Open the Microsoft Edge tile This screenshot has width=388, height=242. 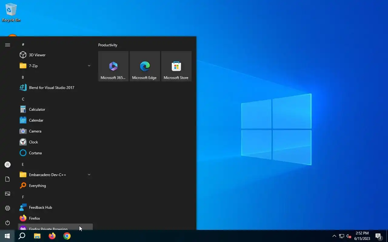point(145,66)
